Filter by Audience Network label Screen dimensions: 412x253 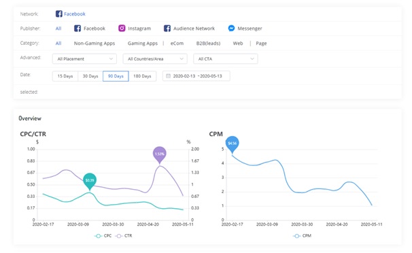tap(194, 29)
